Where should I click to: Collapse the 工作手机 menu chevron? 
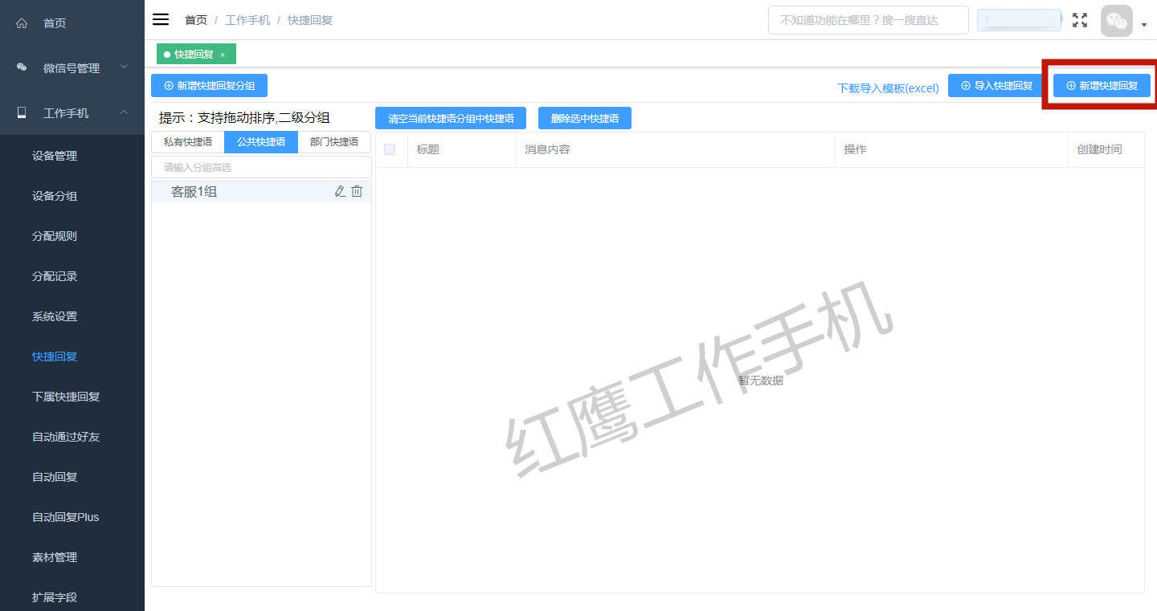pyautogui.click(x=124, y=112)
